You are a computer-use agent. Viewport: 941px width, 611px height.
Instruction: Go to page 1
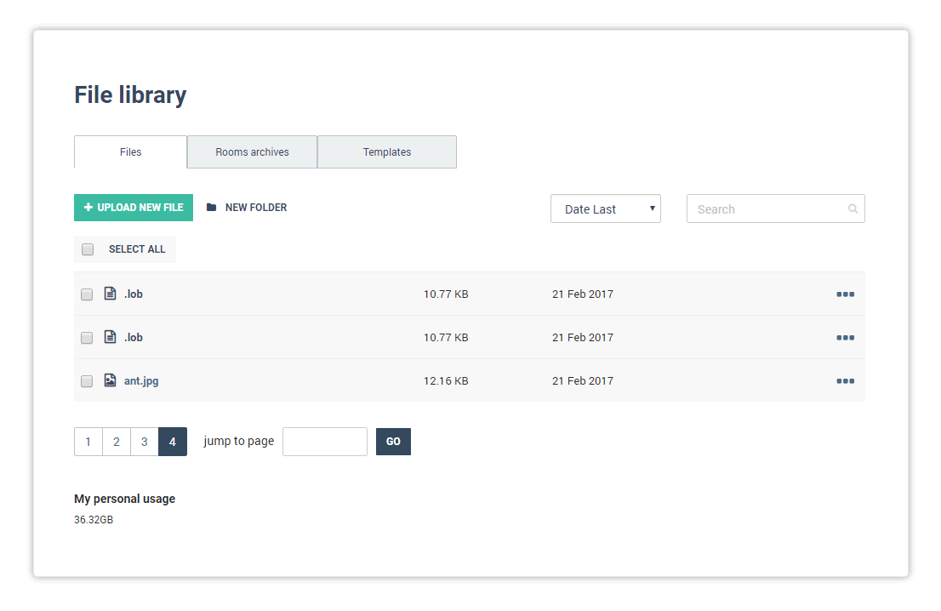click(88, 442)
